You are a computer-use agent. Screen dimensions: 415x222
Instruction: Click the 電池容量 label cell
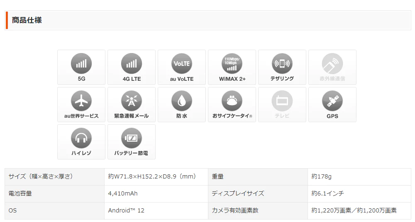54,194
